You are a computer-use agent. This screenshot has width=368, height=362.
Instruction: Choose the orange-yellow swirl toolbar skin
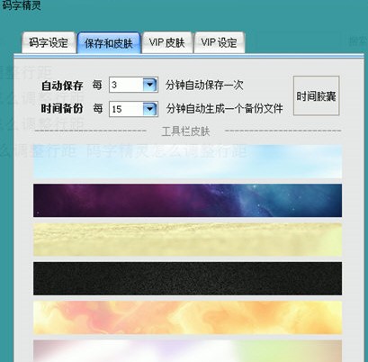tap(187, 318)
